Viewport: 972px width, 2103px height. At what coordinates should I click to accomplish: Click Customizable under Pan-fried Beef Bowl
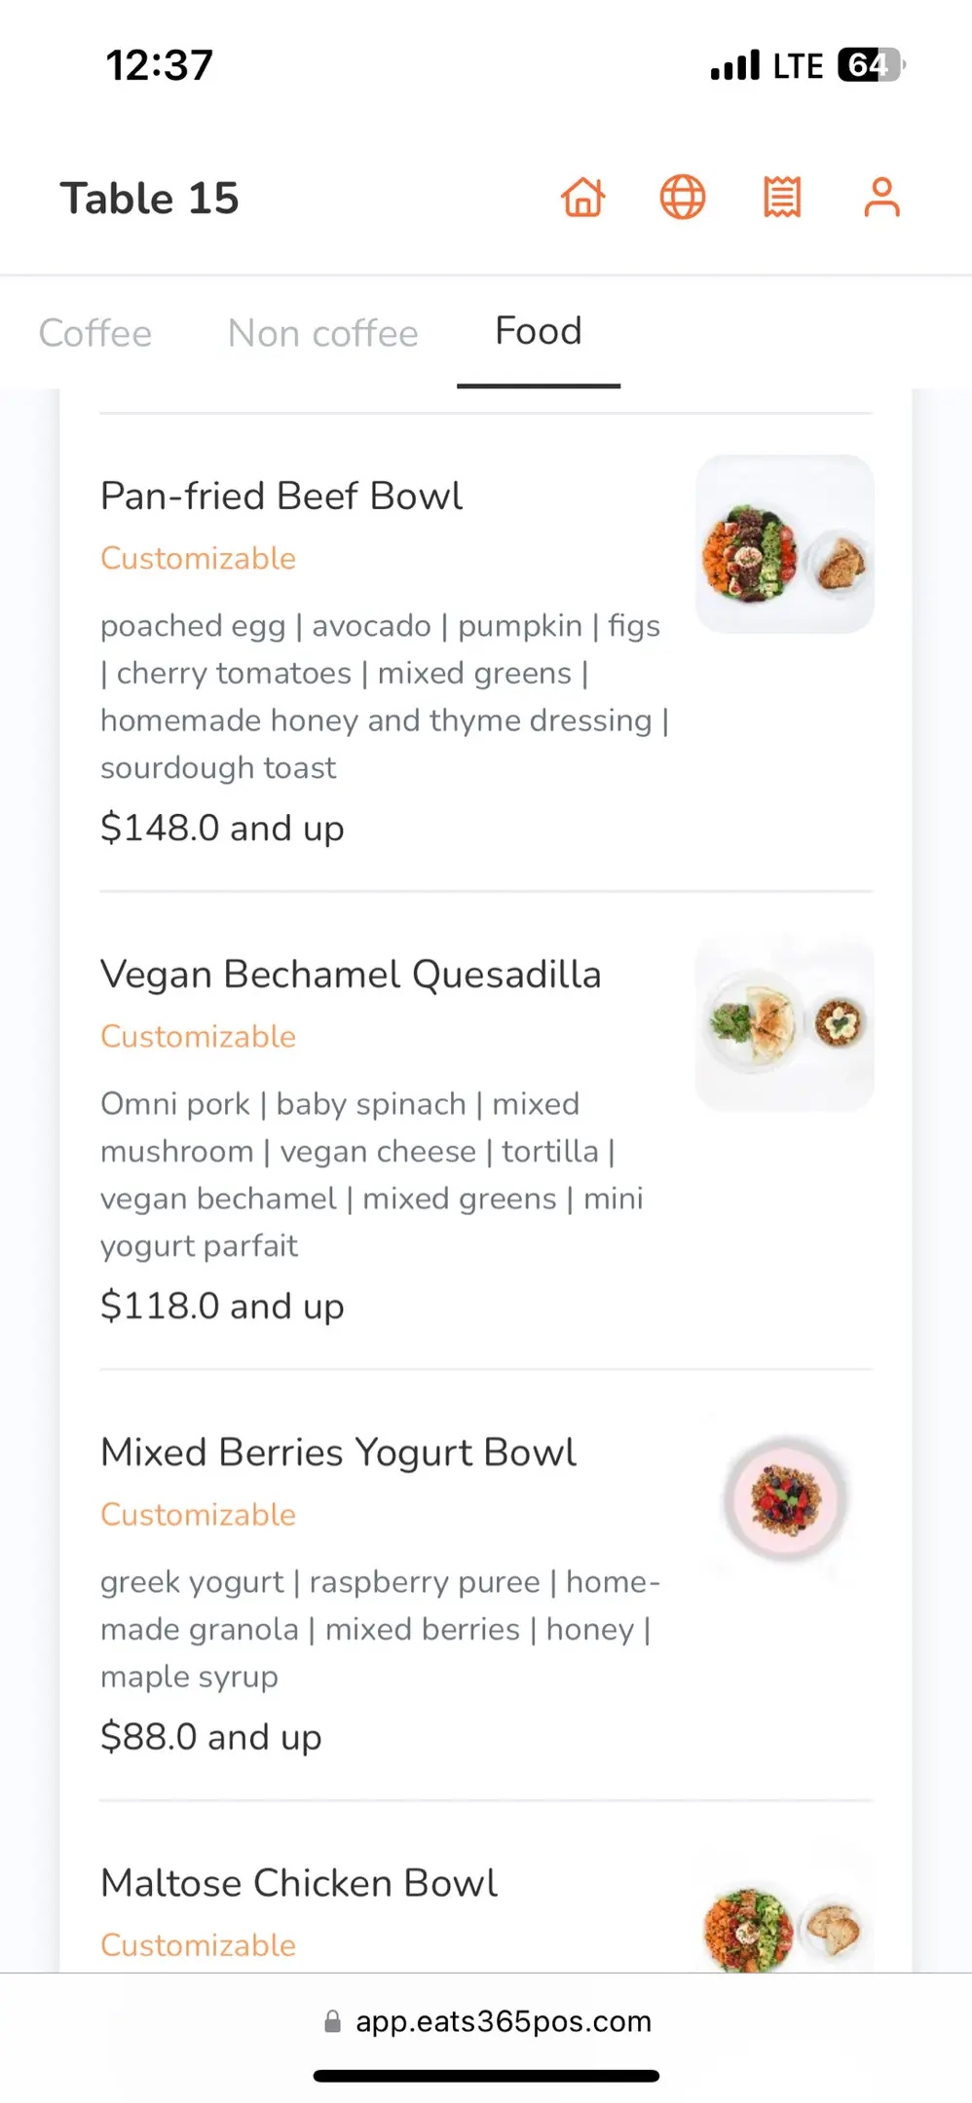click(x=198, y=559)
